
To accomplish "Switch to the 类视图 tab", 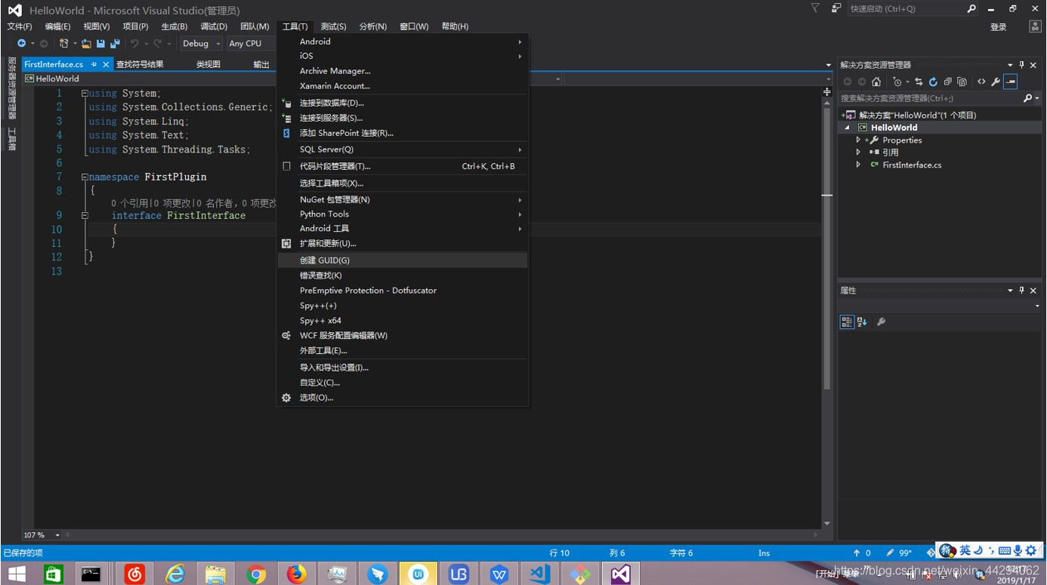I will pyautogui.click(x=208, y=65).
